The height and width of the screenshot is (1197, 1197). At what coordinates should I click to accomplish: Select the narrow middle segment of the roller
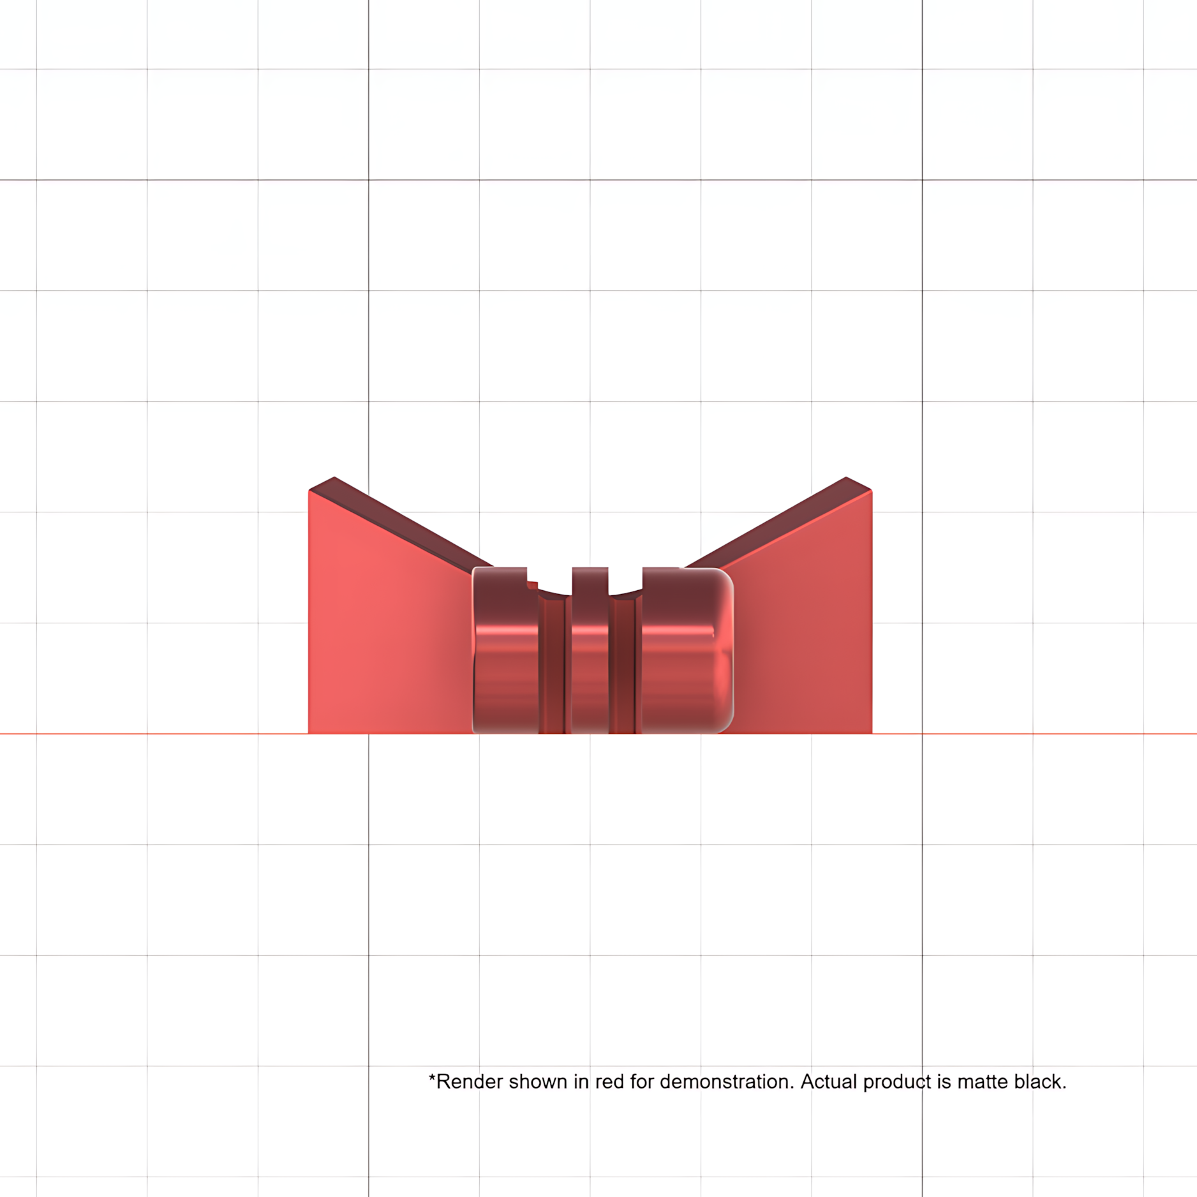[590, 650]
